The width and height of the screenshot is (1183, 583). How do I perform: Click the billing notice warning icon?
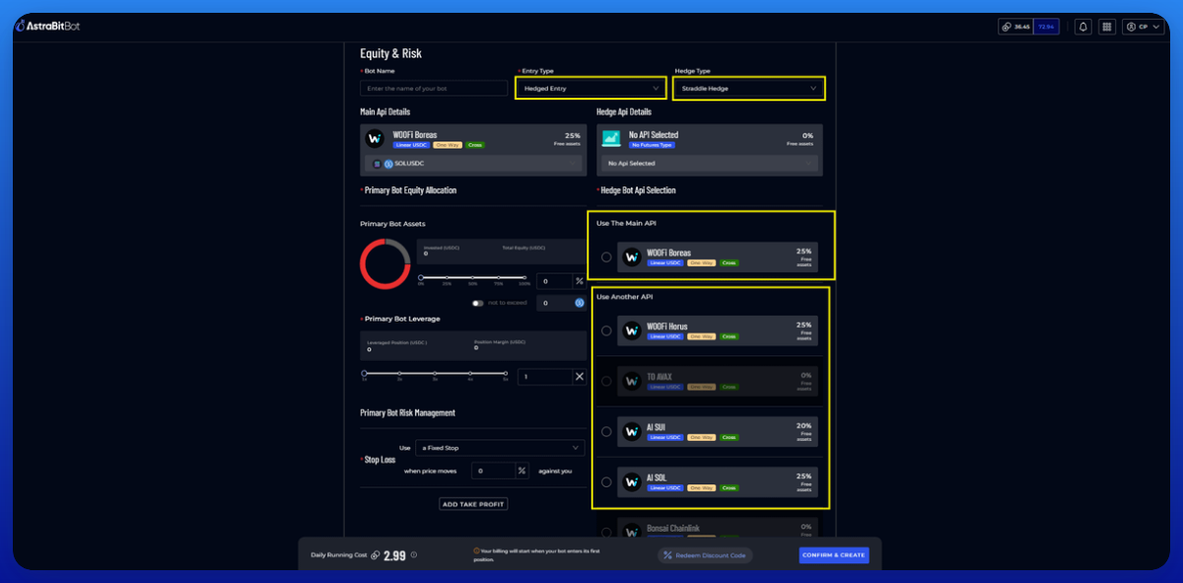click(x=477, y=550)
